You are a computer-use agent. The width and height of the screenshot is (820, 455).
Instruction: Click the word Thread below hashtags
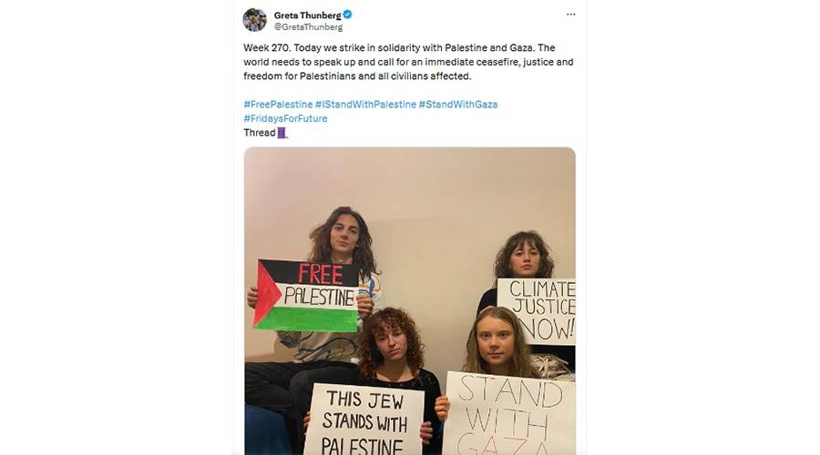(x=260, y=133)
